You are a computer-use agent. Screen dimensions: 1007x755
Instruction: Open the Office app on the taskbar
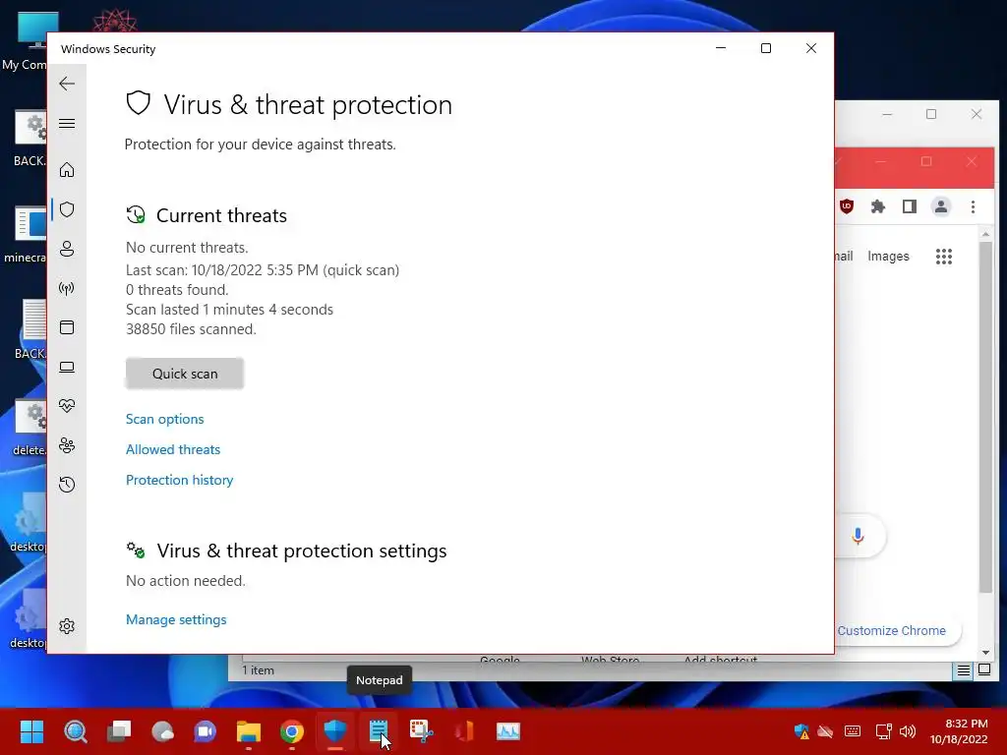464,731
